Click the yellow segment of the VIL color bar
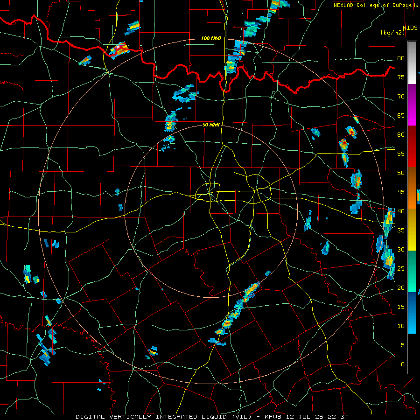Screen dimensions: 420x420 pyautogui.click(x=412, y=230)
